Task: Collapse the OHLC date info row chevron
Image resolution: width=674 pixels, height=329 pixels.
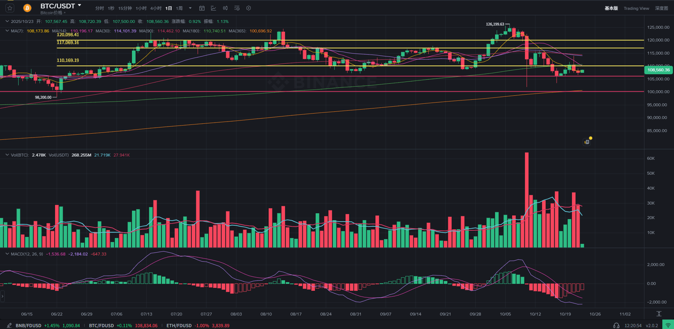Action: (x=7, y=21)
